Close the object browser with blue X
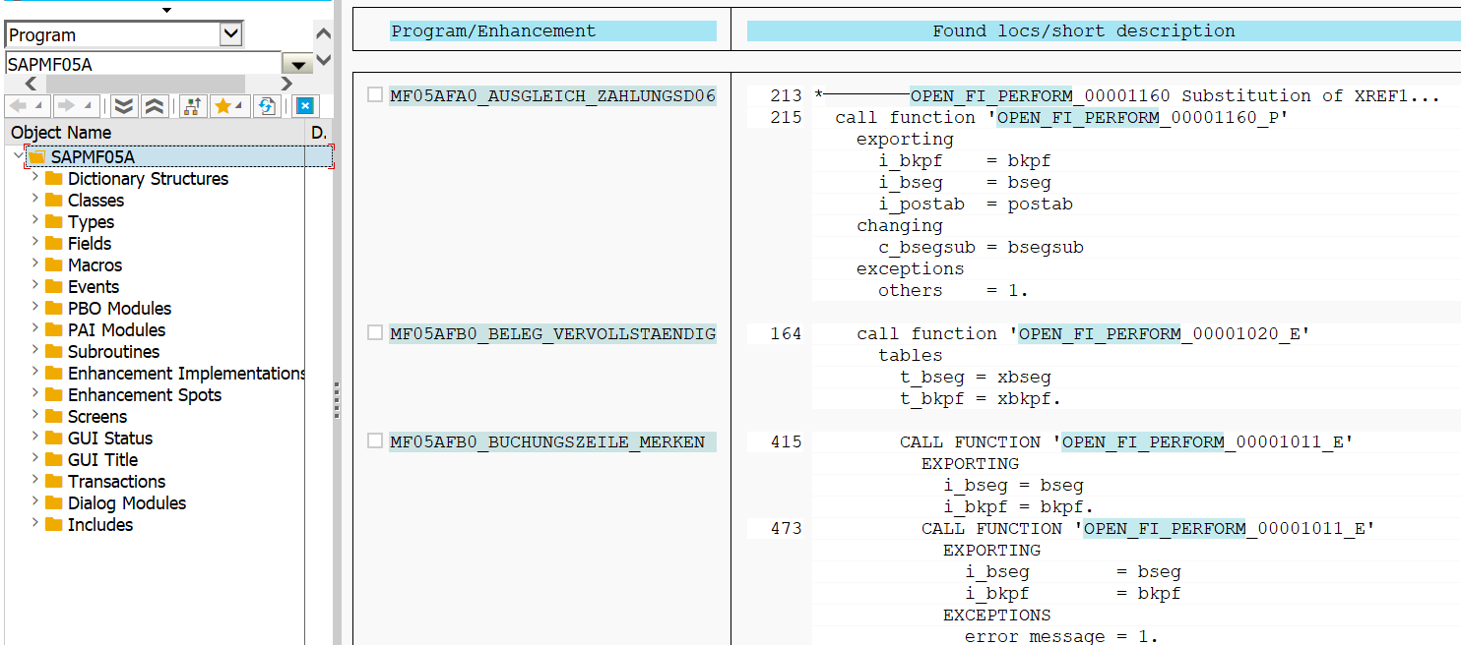The width and height of the screenshot is (1461, 645). pos(304,106)
